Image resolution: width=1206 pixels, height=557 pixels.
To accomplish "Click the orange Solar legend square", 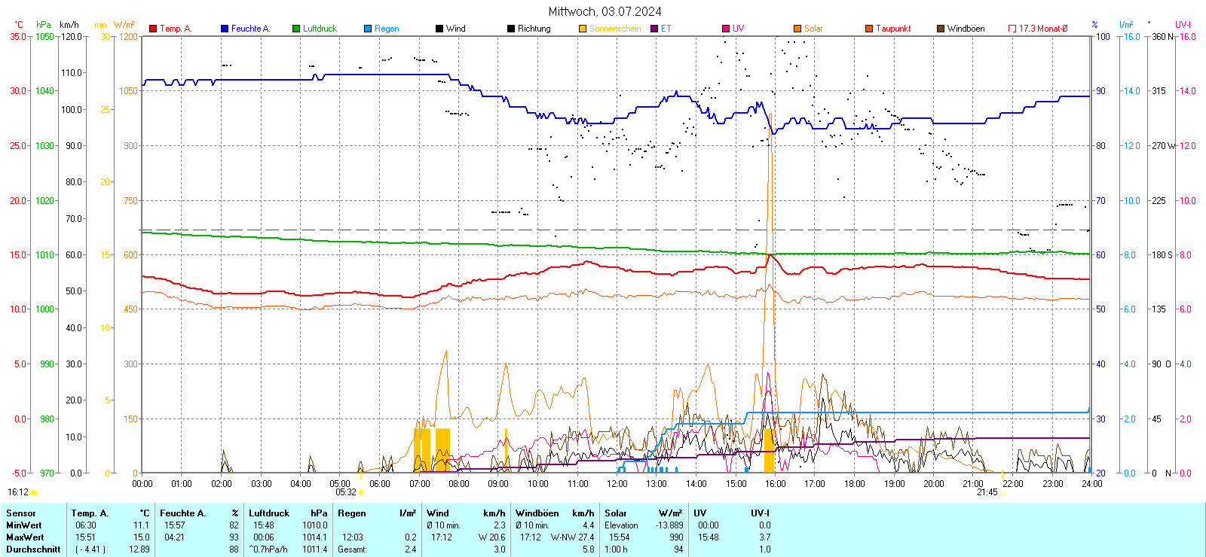I will coord(797,29).
